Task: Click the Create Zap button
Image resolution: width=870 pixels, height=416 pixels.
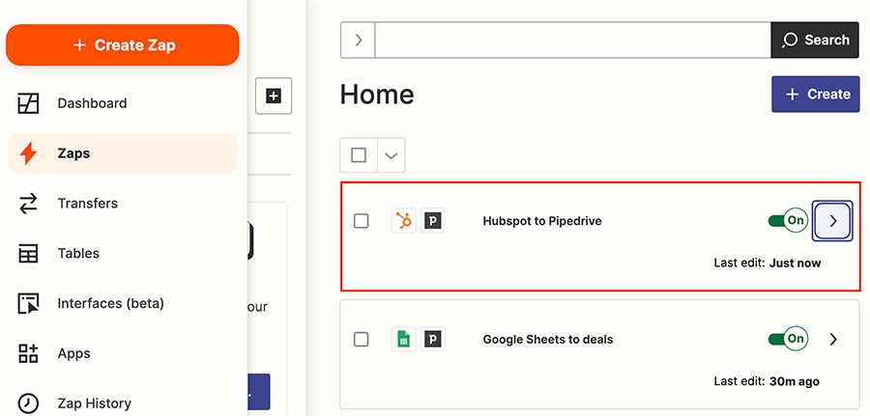Action: coord(123,44)
